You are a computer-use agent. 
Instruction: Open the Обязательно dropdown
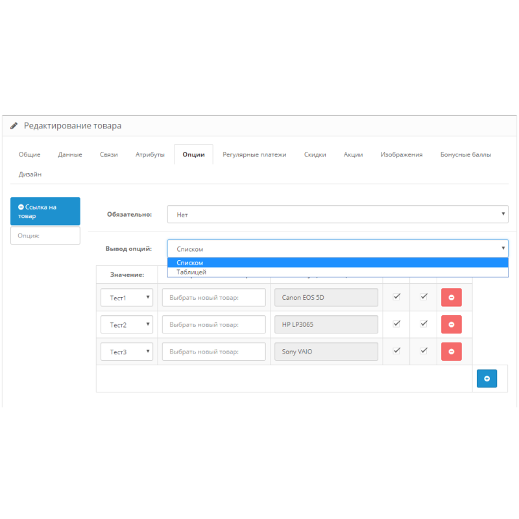[337, 214]
